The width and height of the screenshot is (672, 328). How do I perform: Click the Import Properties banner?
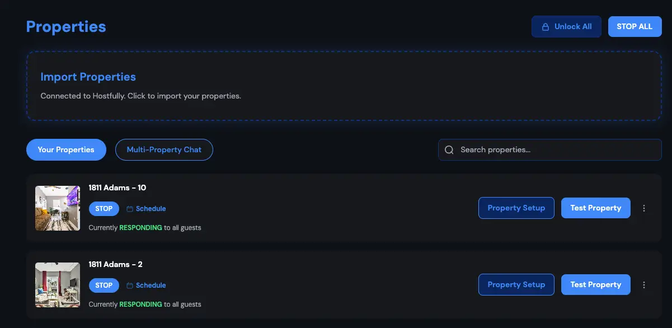(x=344, y=86)
